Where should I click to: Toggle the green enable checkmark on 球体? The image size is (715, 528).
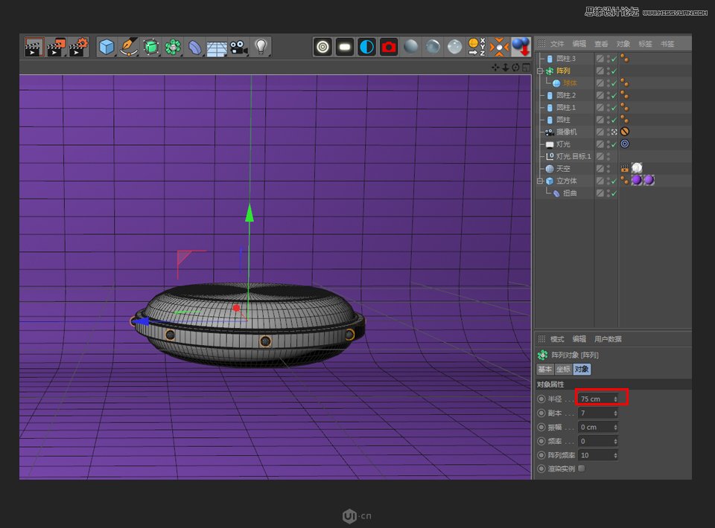pyautogui.click(x=615, y=83)
